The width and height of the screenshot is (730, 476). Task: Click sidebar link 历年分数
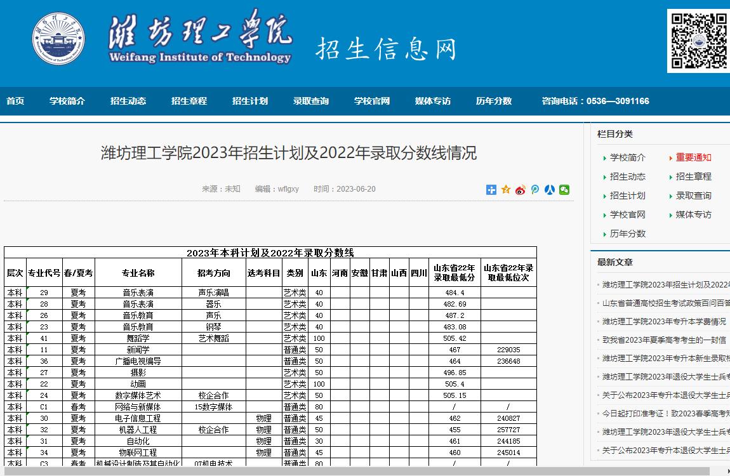(628, 234)
